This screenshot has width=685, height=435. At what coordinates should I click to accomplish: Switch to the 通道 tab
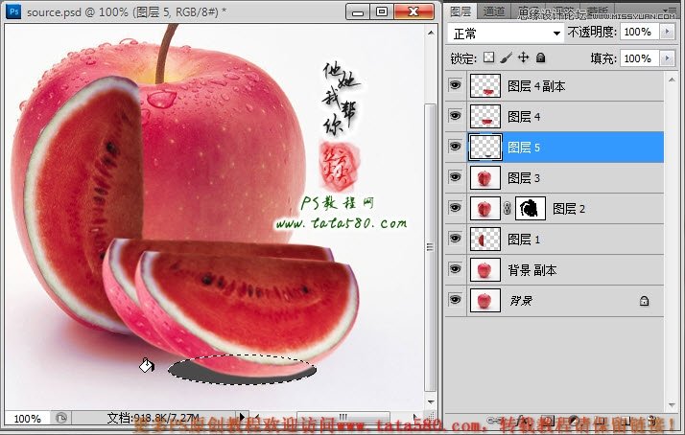(x=494, y=11)
